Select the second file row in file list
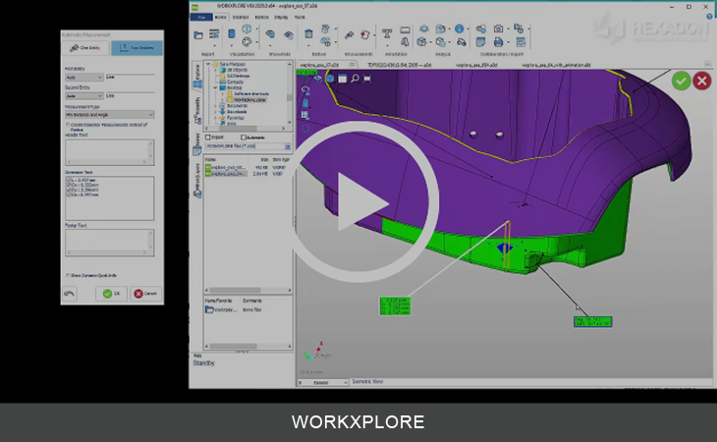This screenshot has width=717, height=442. 246,174
